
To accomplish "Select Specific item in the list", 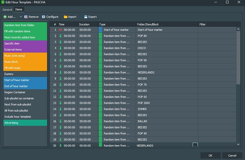I will (x=25, y=43).
